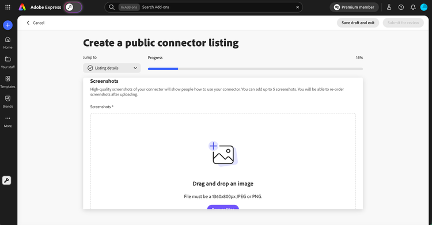
Task: Toggle the add-ons switch beside Adobe Express
Action: [x=73, y=7]
